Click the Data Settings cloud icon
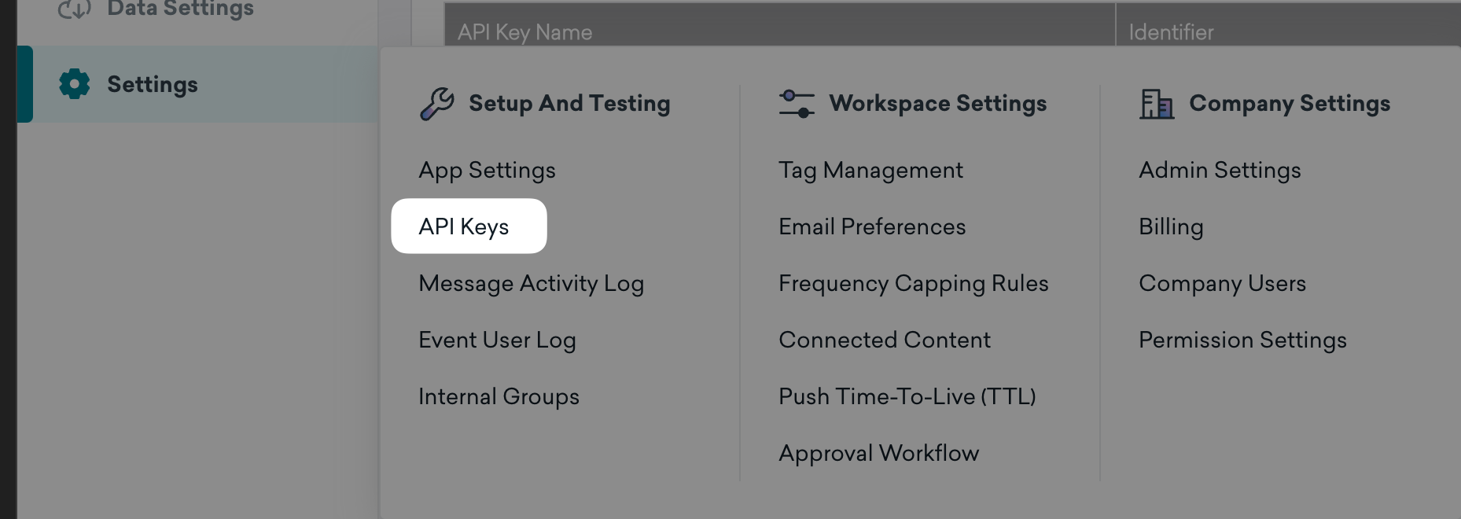Viewport: 1461px width, 519px height. [x=75, y=9]
